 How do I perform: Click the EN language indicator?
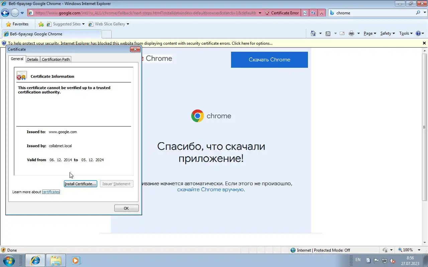[x=358, y=260]
